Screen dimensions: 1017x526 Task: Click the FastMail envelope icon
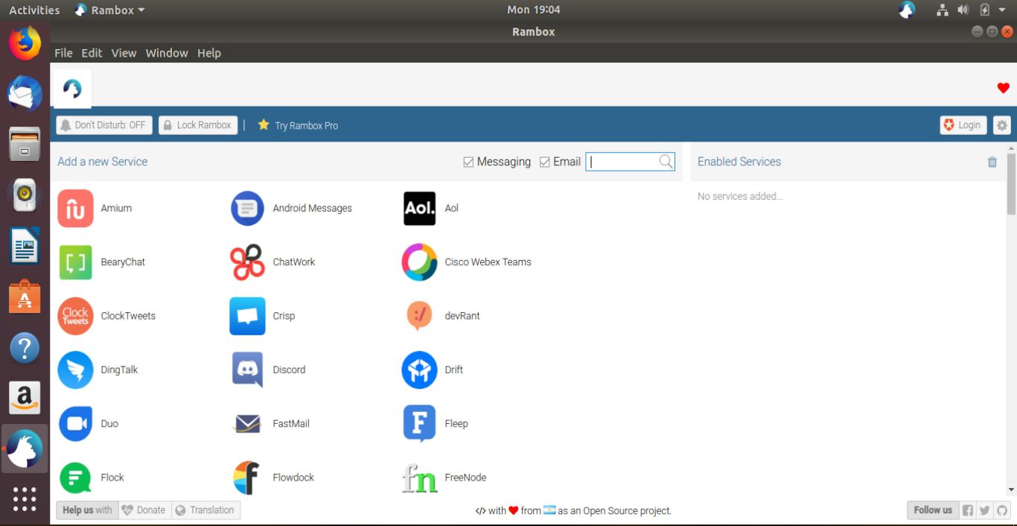click(246, 423)
